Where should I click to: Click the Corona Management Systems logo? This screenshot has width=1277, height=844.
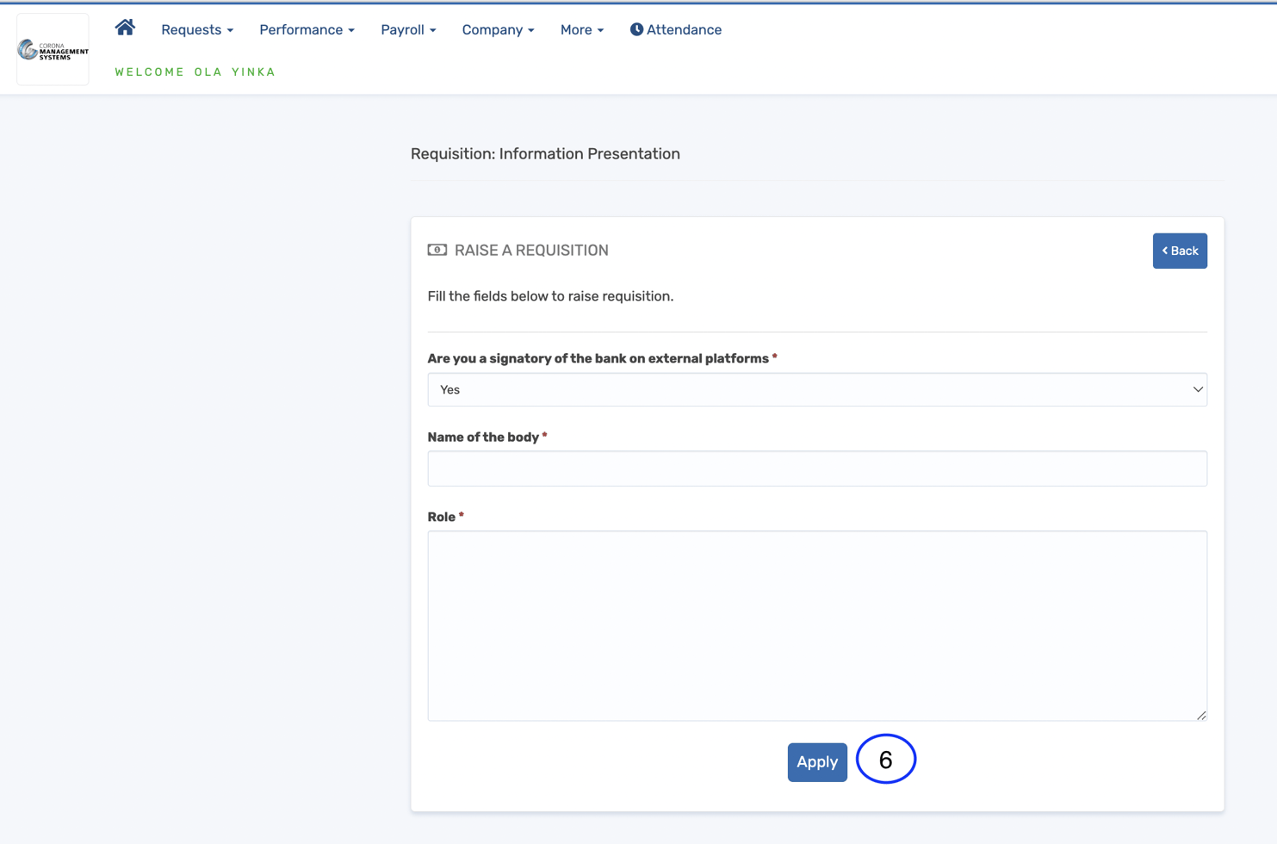point(52,49)
